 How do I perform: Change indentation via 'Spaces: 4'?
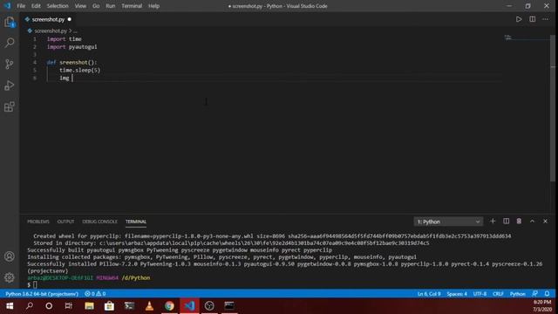[457, 294]
